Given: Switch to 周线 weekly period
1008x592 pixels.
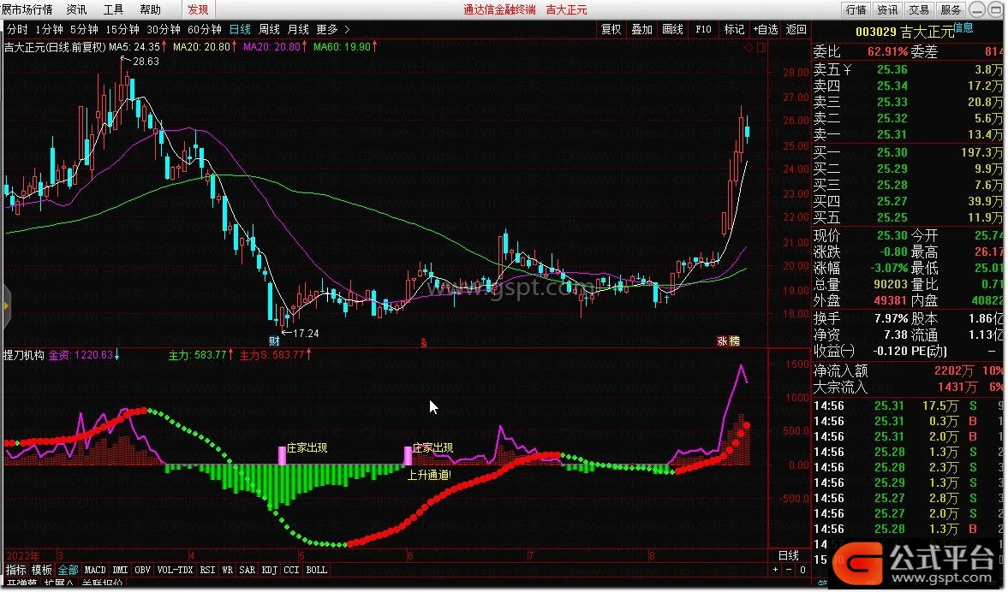Looking at the screenshot, I should click(x=270, y=30).
